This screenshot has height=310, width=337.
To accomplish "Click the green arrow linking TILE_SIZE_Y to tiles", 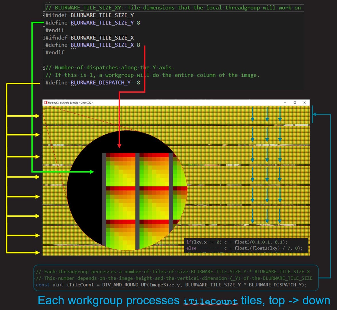I will [71, 172].
